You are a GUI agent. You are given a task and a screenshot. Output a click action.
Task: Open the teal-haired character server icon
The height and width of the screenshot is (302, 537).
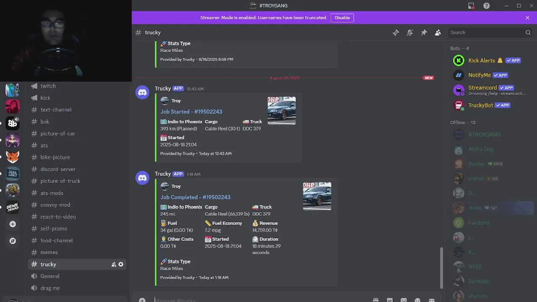(13, 89)
